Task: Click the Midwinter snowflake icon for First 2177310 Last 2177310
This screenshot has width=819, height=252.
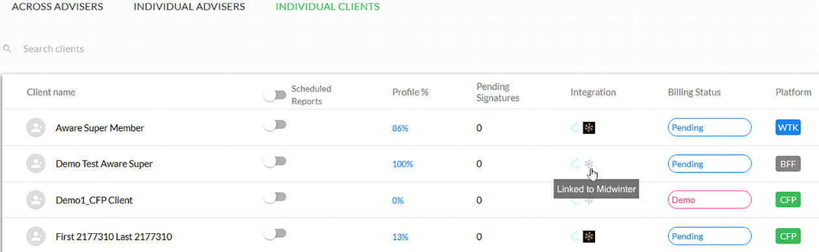Action: [589, 236]
